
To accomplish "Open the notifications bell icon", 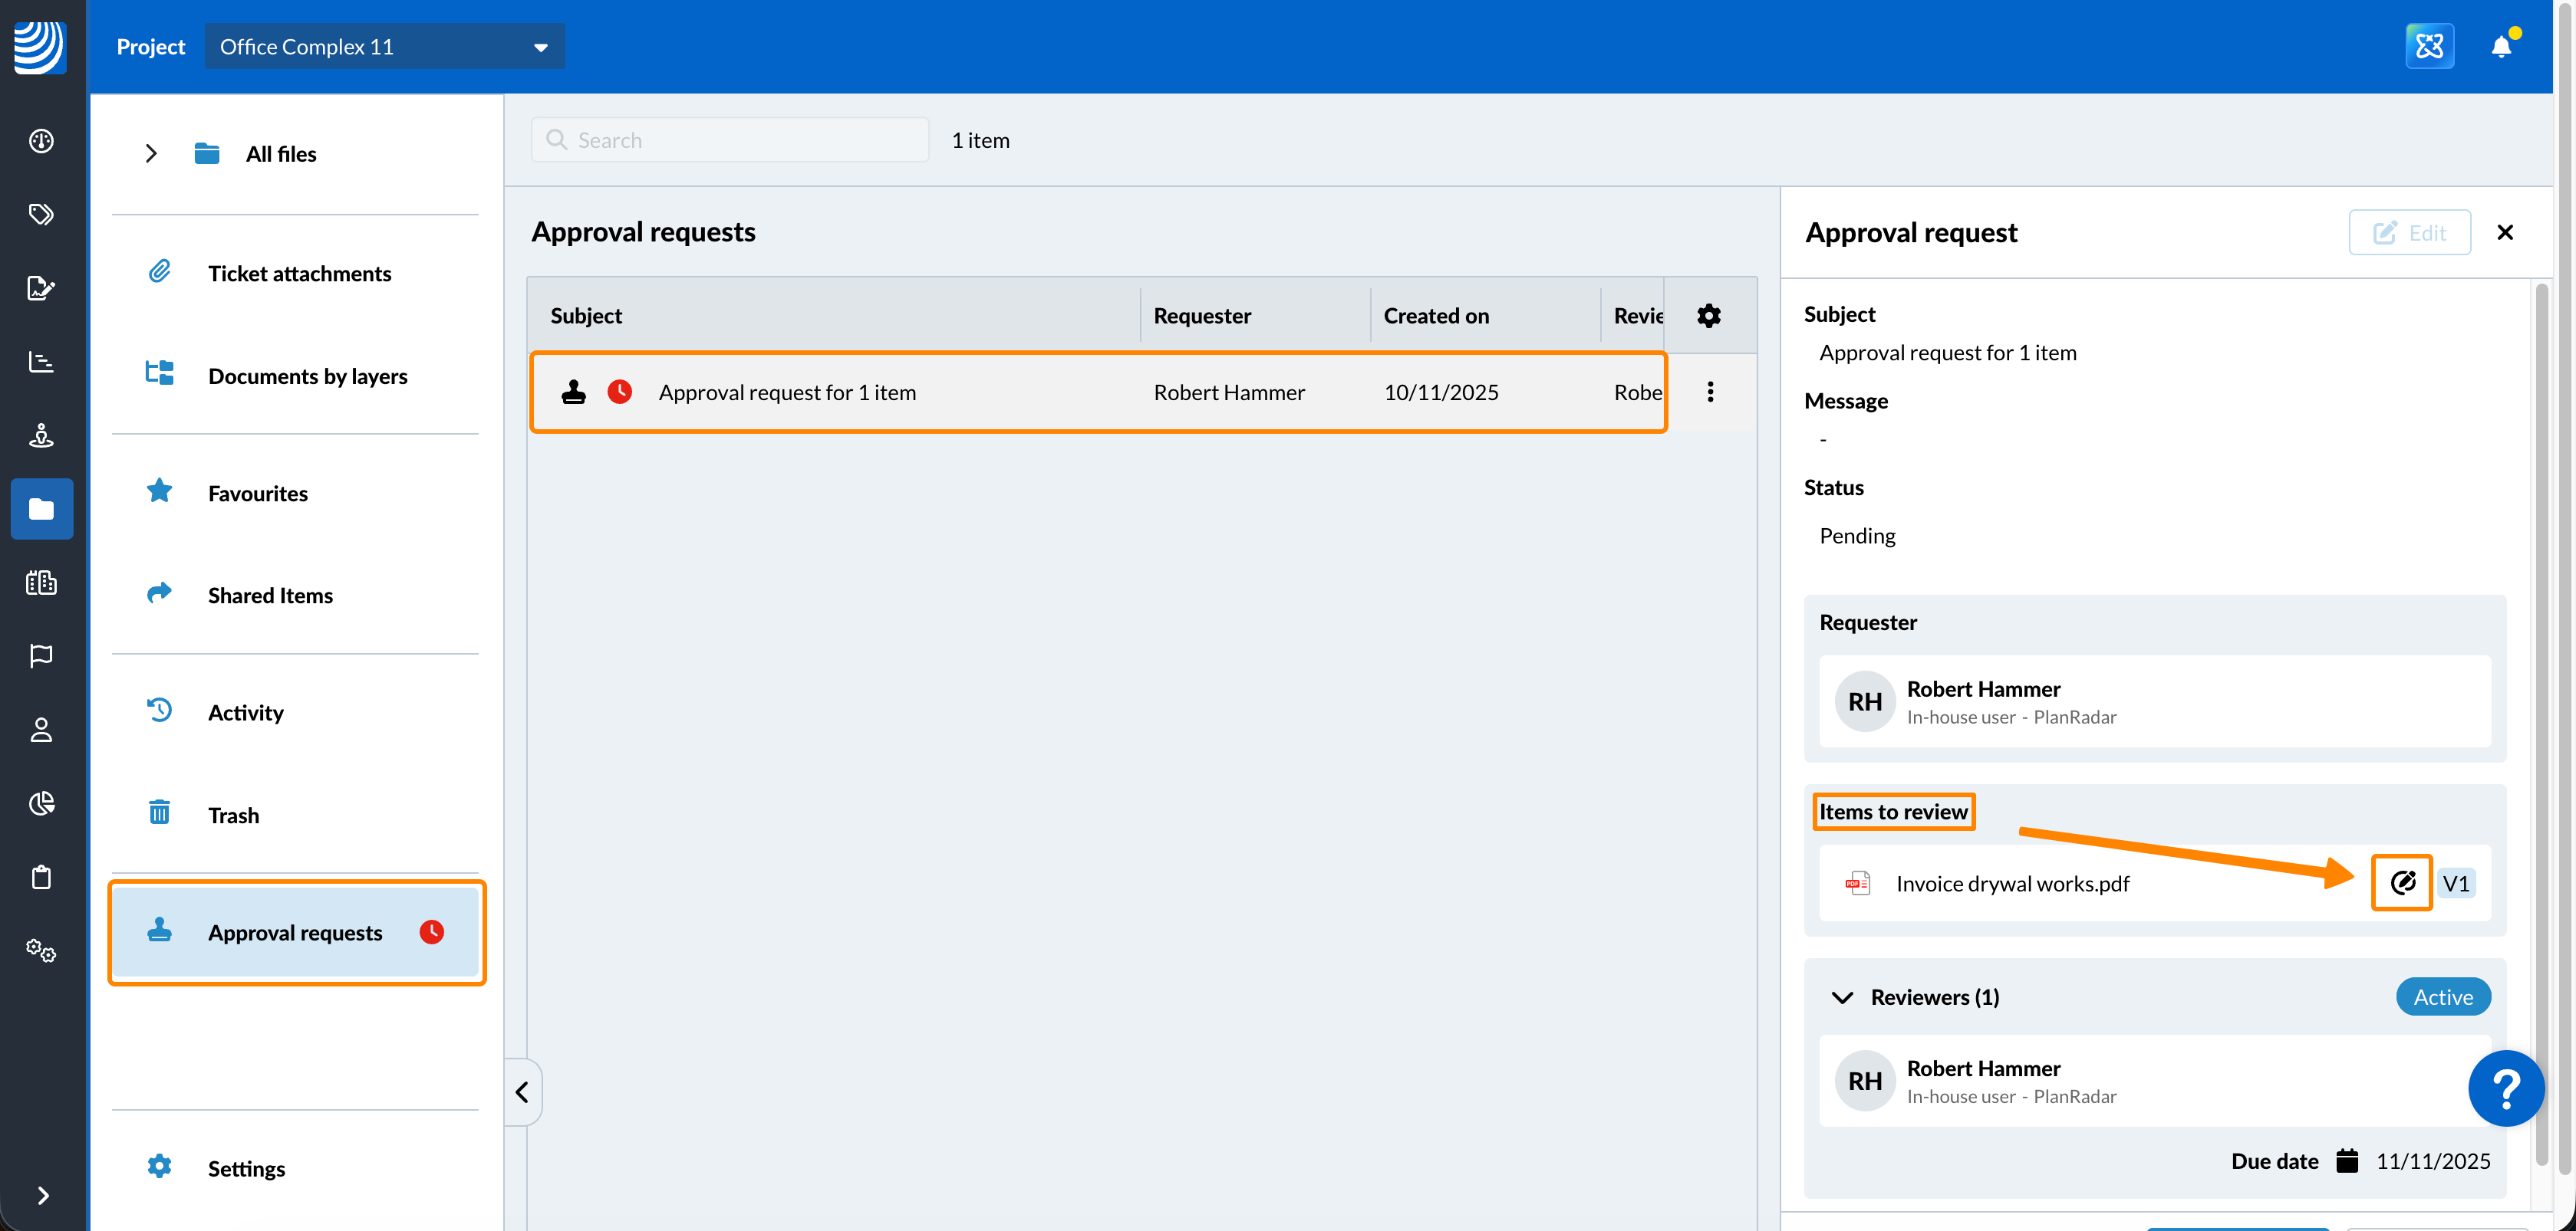I will point(2501,47).
